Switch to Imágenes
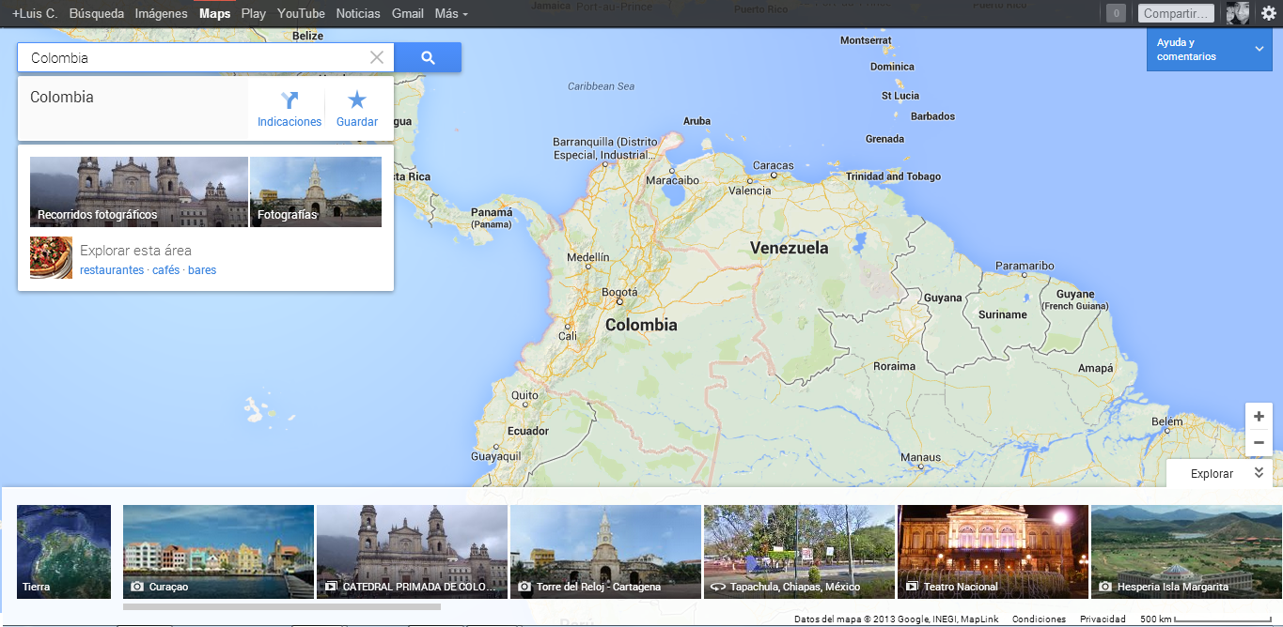Screen dimensions: 1283x627 162,13
